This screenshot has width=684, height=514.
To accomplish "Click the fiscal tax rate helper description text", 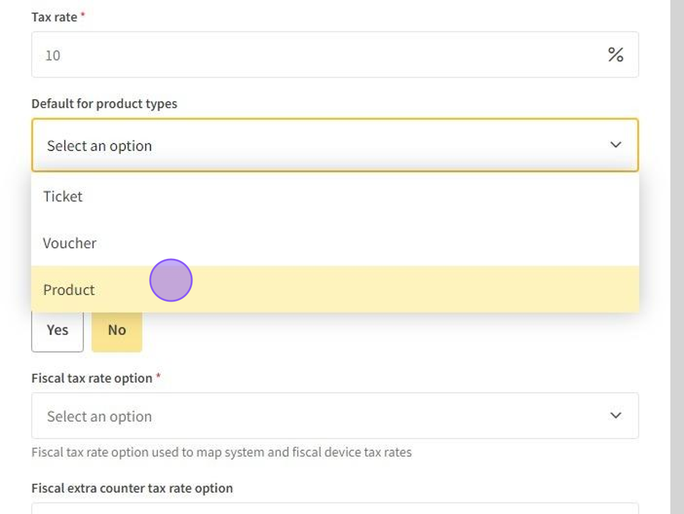I will pos(221,452).
